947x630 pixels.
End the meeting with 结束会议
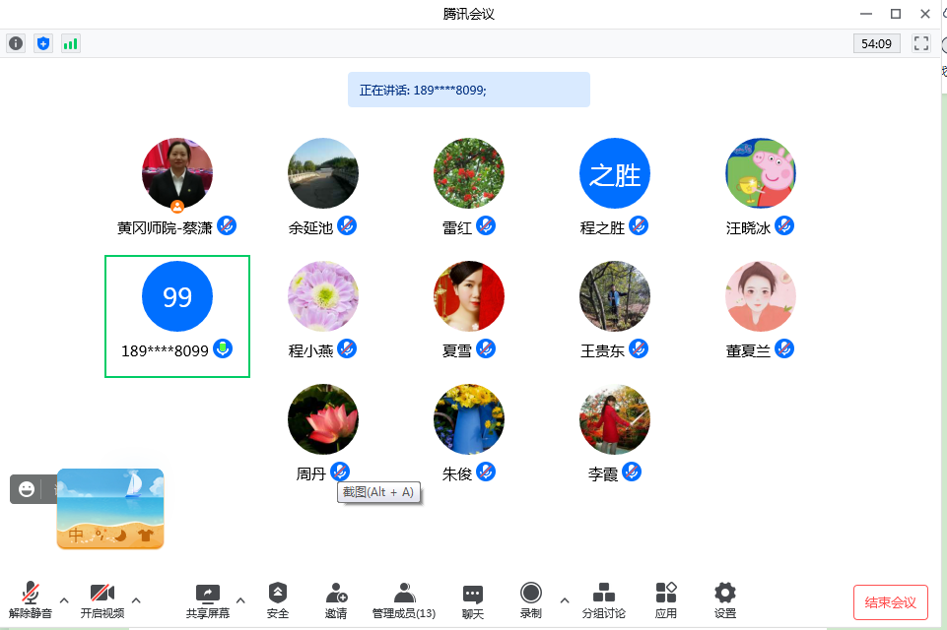(x=890, y=601)
